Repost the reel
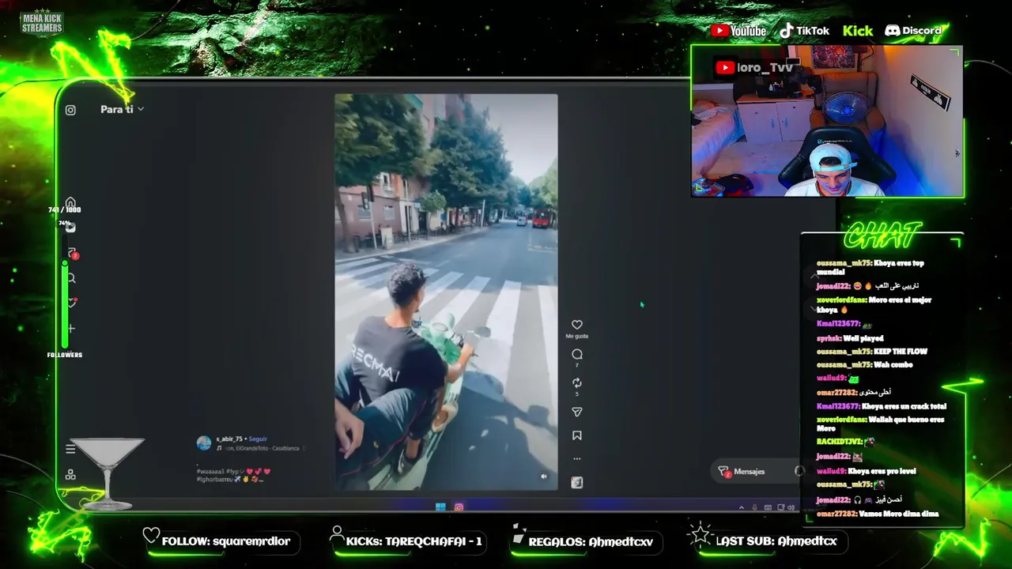1012x569 pixels. 577,383
